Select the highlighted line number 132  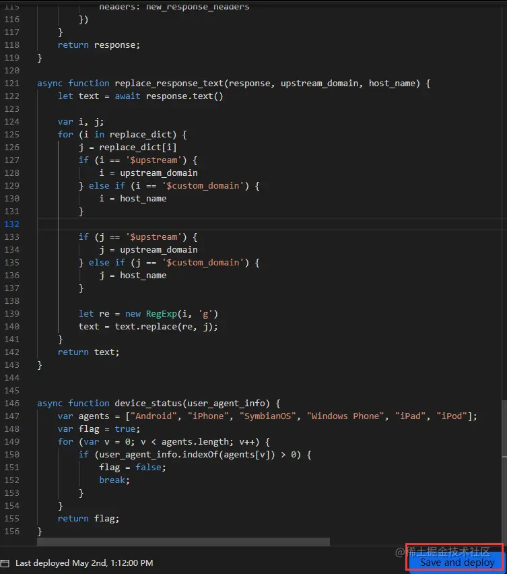pos(11,224)
